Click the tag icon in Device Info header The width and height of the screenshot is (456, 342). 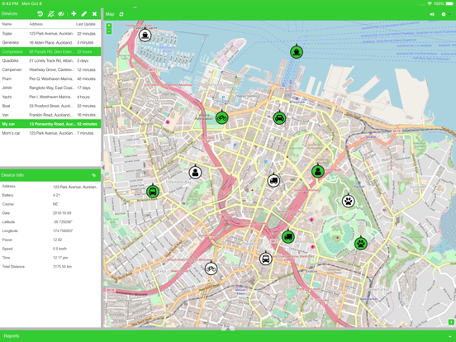point(93,175)
